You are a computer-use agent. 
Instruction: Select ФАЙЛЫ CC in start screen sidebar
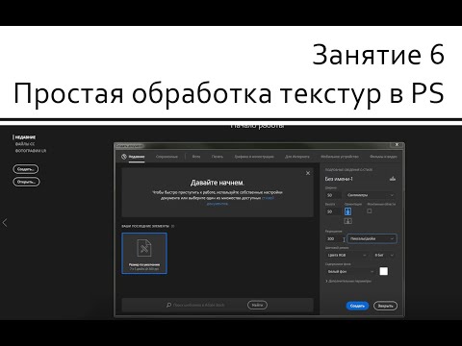click(x=25, y=144)
